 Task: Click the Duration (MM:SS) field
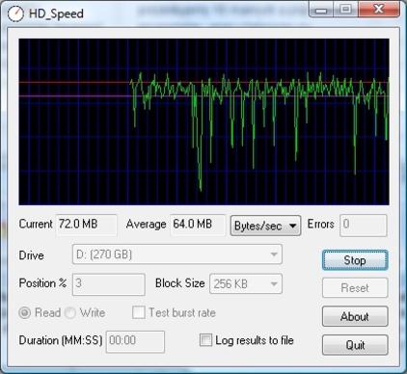[x=135, y=341]
